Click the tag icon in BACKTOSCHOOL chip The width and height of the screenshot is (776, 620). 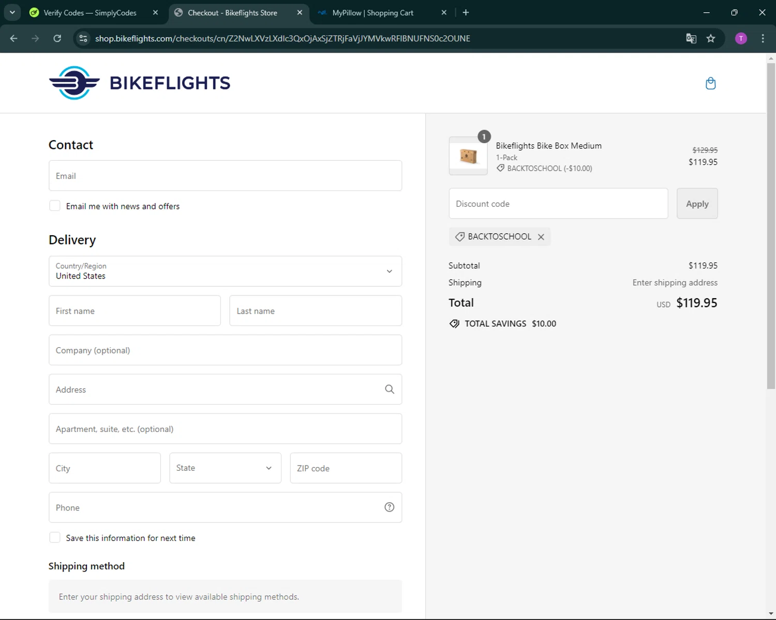coord(459,237)
